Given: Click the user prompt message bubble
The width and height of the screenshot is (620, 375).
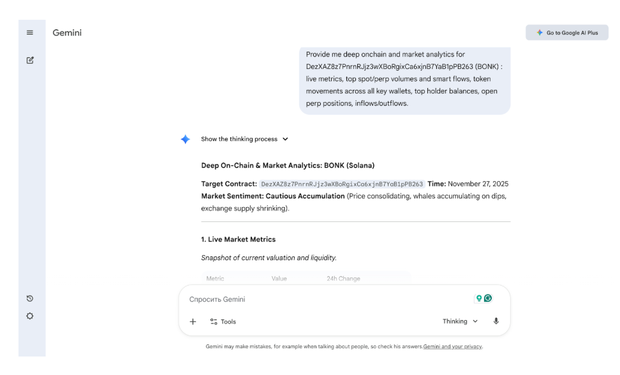Looking at the screenshot, I should pos(404,79).
